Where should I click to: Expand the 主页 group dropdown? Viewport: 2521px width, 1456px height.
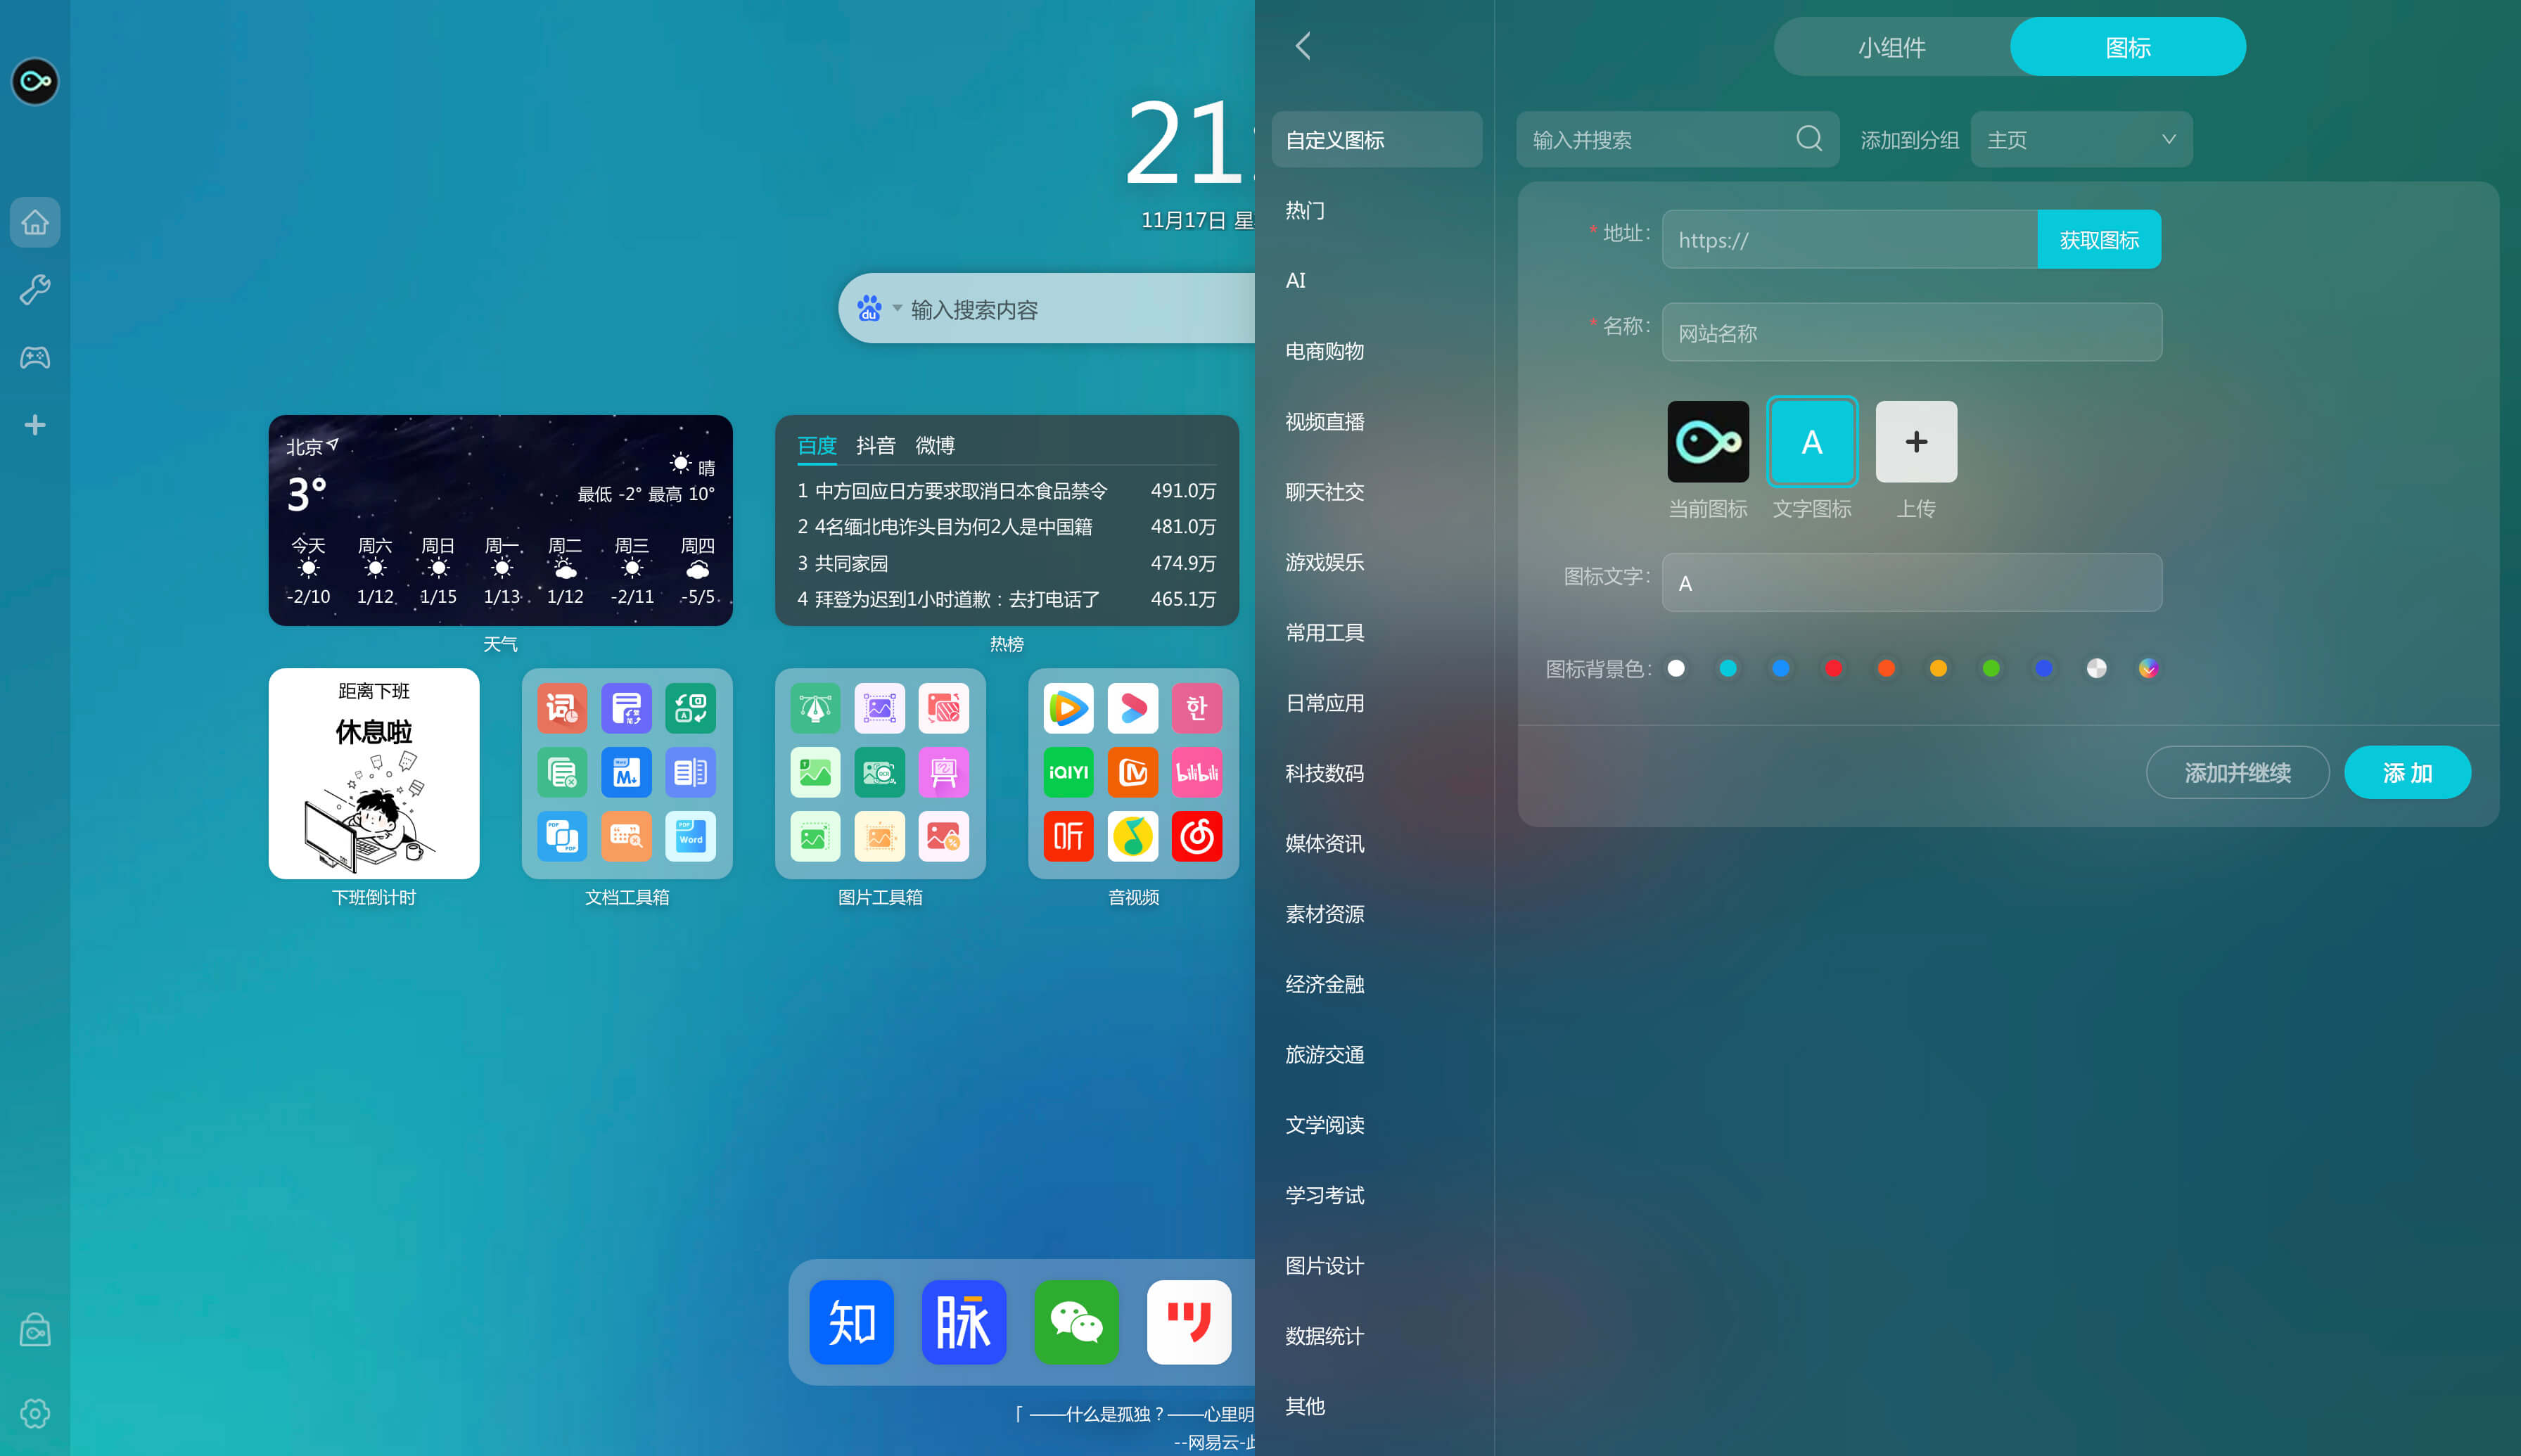click(x=2080, y=140)
